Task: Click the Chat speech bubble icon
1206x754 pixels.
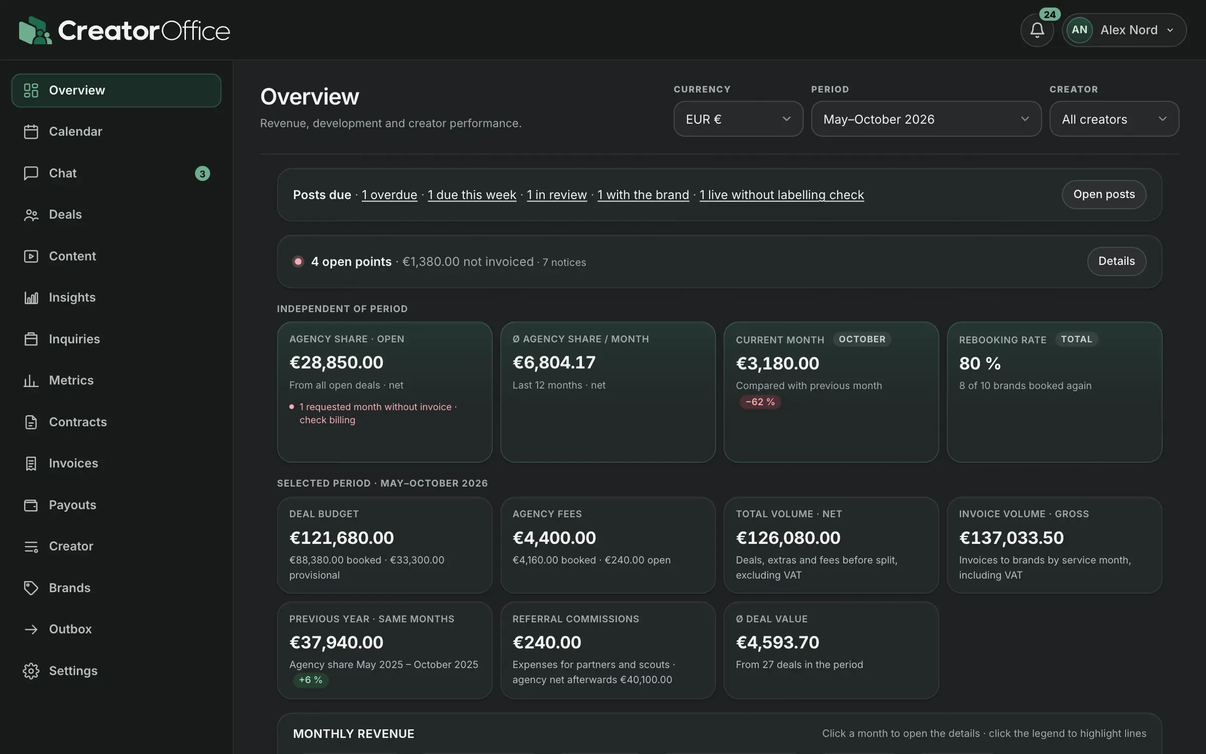Action: click(x=31, y=173)
